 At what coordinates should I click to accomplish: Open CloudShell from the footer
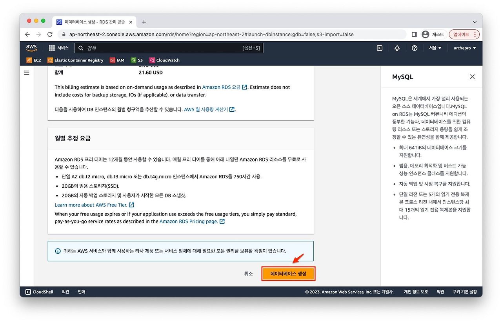pos(39,292)
